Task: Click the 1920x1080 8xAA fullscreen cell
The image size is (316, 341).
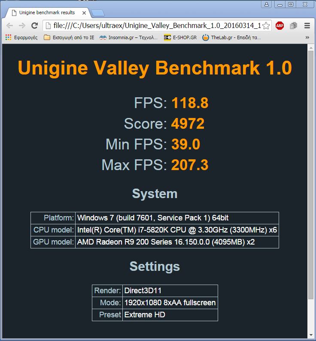Action: [x=170, y=303]
